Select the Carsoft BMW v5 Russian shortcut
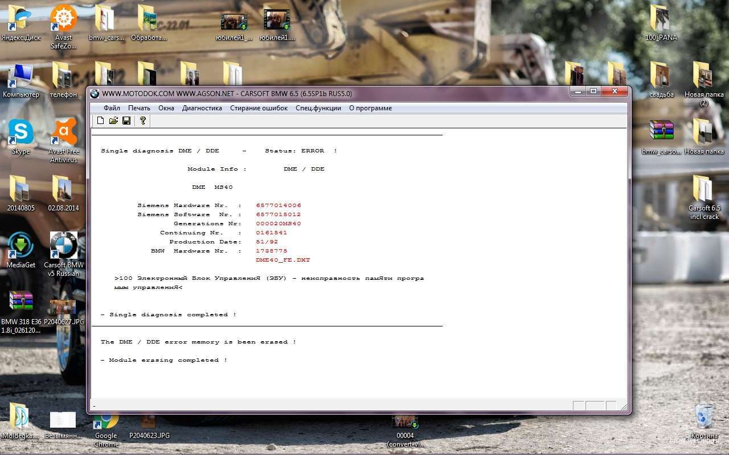Image resolution: width=729 pixels, height=455 pixels. 64,254
